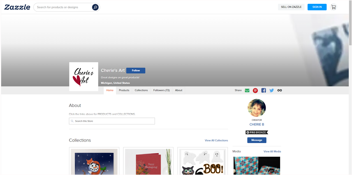Screen dimensions: 352x175
Task: Go to Zazzle home via logo
Action: click(x=17, y=7)
